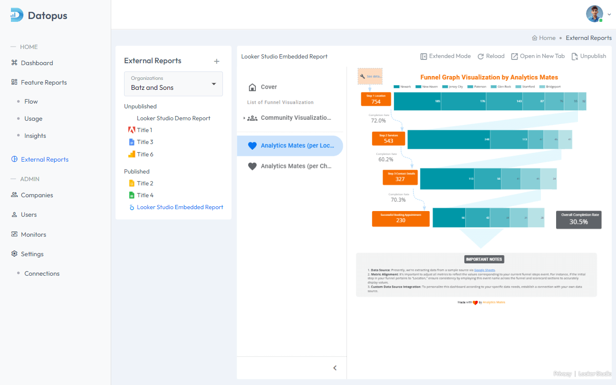Click the Feature Reports grid icon

click(x=14, y=82)
